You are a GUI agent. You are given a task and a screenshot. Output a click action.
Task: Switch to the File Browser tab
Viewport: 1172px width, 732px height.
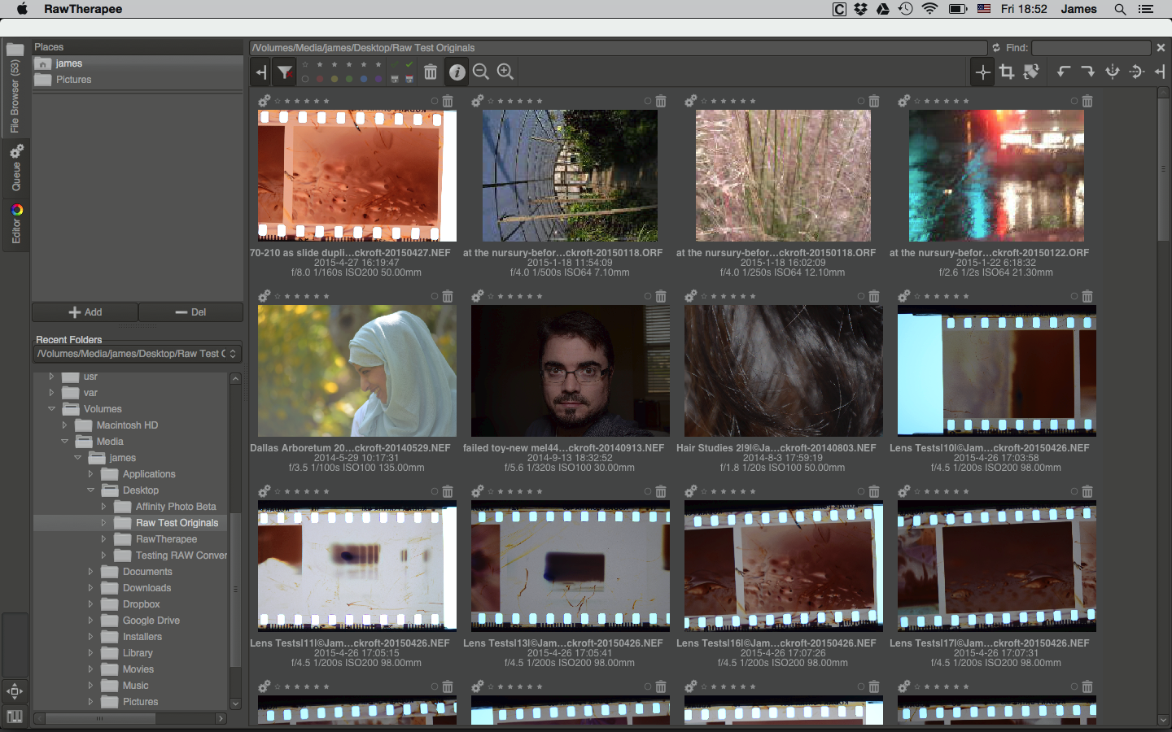point(15,88)
